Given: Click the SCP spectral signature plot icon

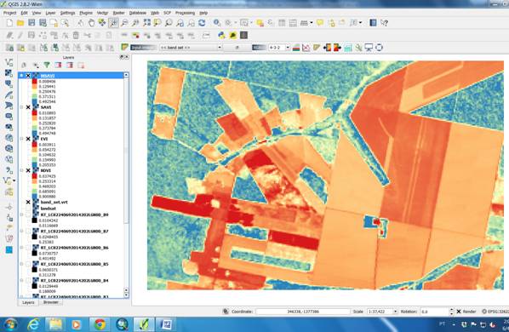Looking at the screenshot, I should click(x=306, y=48).
